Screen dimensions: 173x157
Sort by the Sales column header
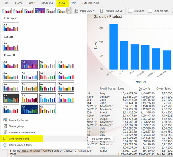tap(121, 88)
